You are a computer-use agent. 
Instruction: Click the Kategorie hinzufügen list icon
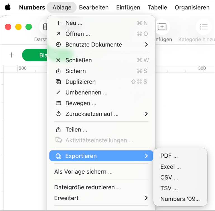[204, 27]
